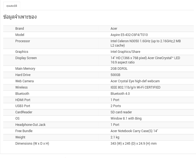Select the 500GB value
The height and width of the screenshot is (158, 196).
(115, 75)
